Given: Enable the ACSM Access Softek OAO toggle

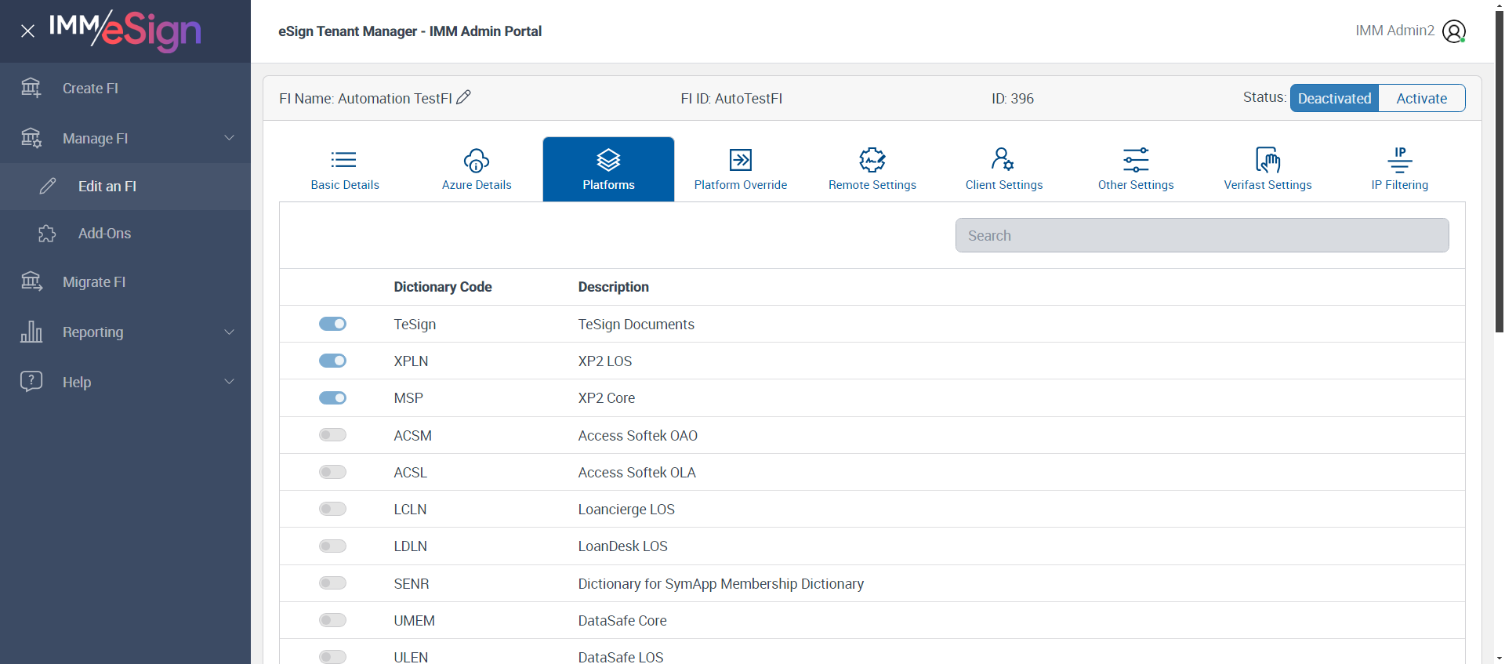Looking at the screenshot, I should 332,435.
